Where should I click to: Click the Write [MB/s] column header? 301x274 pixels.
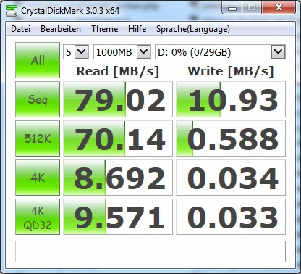click(x=231, y=72)
